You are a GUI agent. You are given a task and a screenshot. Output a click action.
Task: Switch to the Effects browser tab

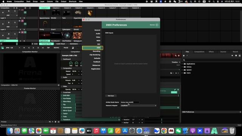point(211,52)
